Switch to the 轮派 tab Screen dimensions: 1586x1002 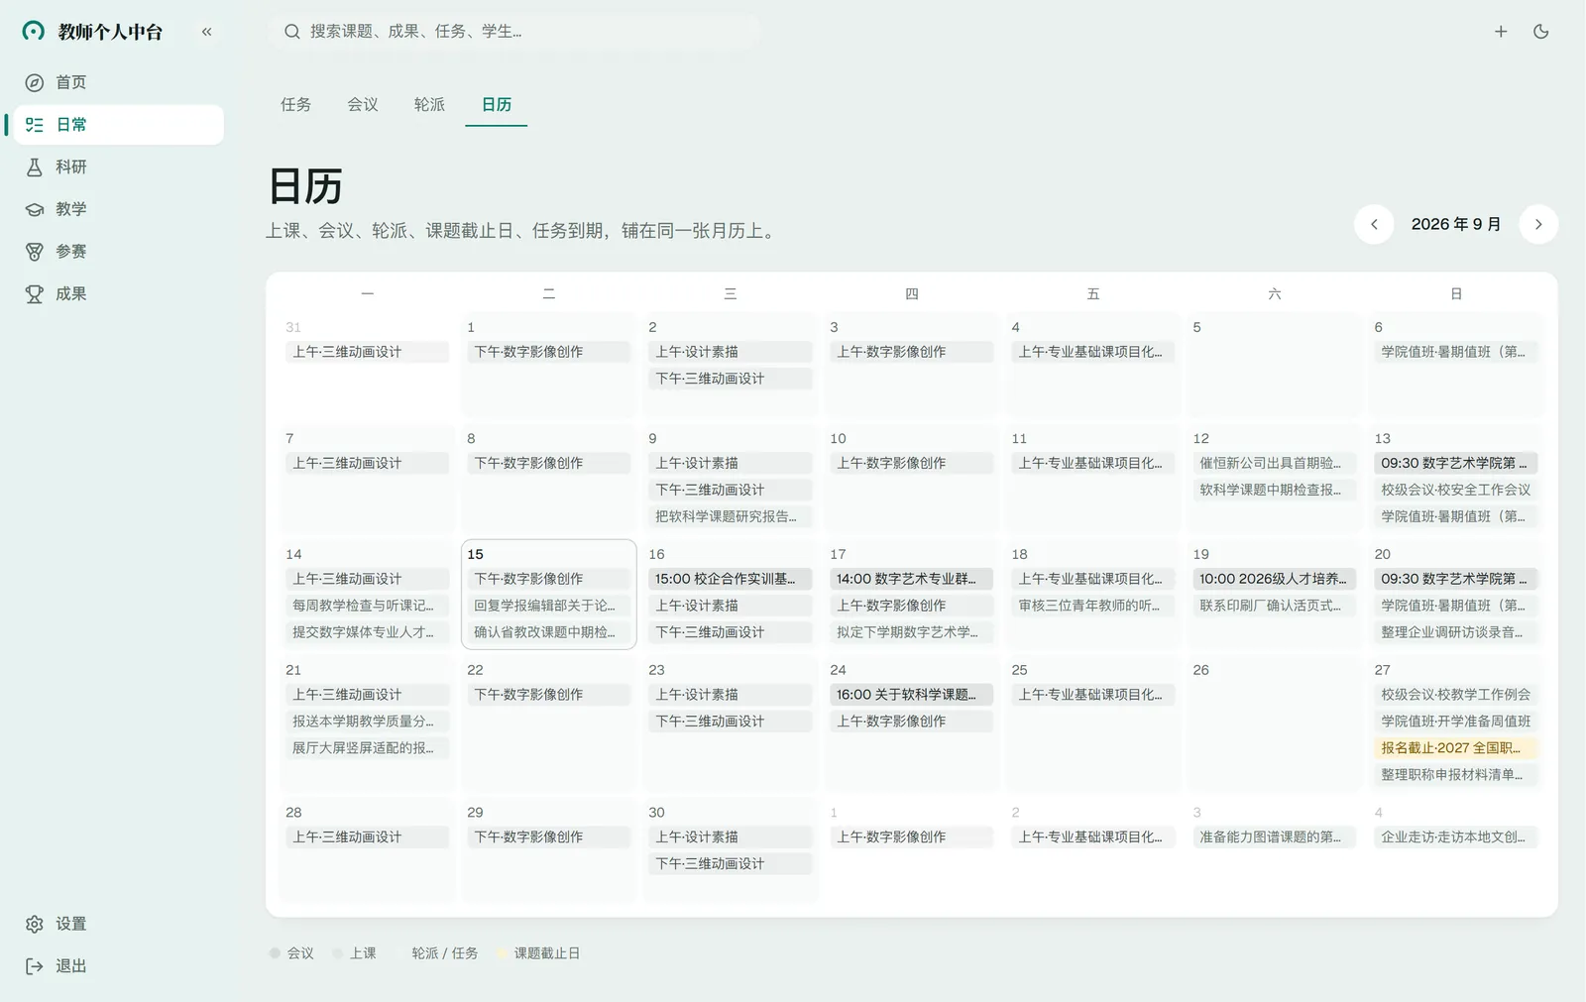click(x=429, y=104)
